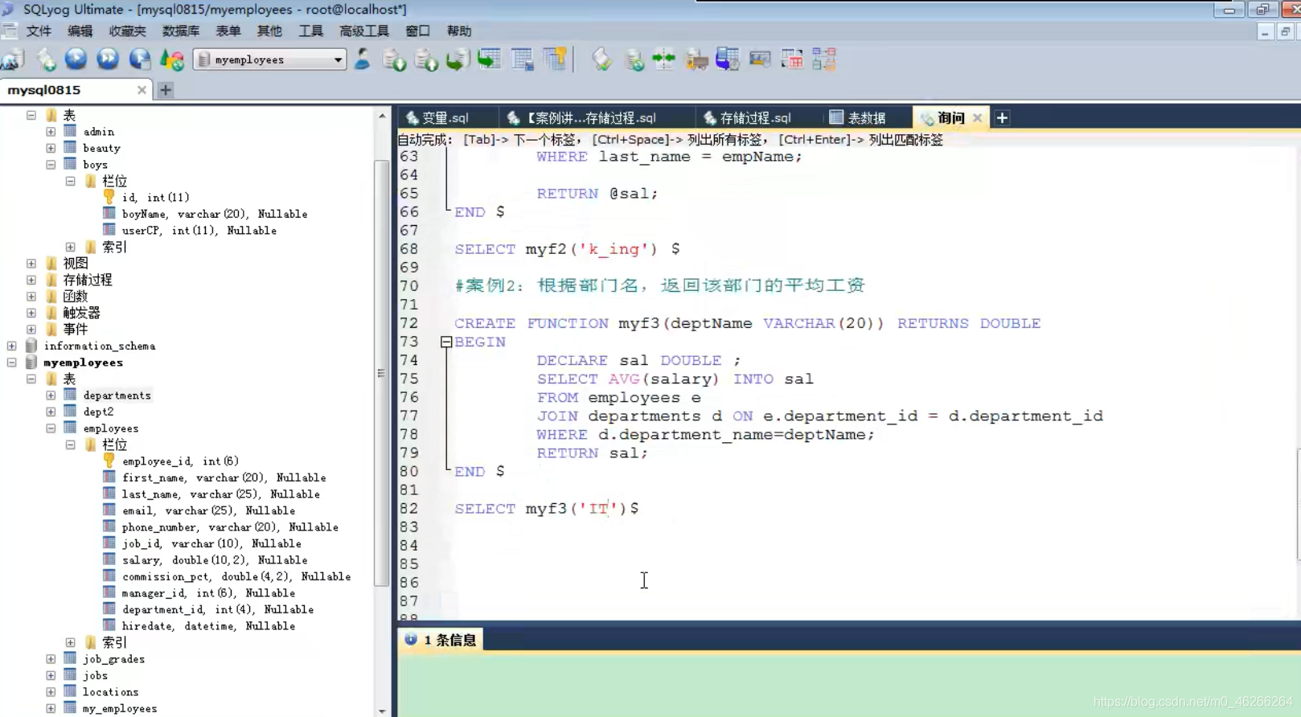Collapse the employees table node
This screenshot has height=717, width=1301.
(x=51, y=428)
